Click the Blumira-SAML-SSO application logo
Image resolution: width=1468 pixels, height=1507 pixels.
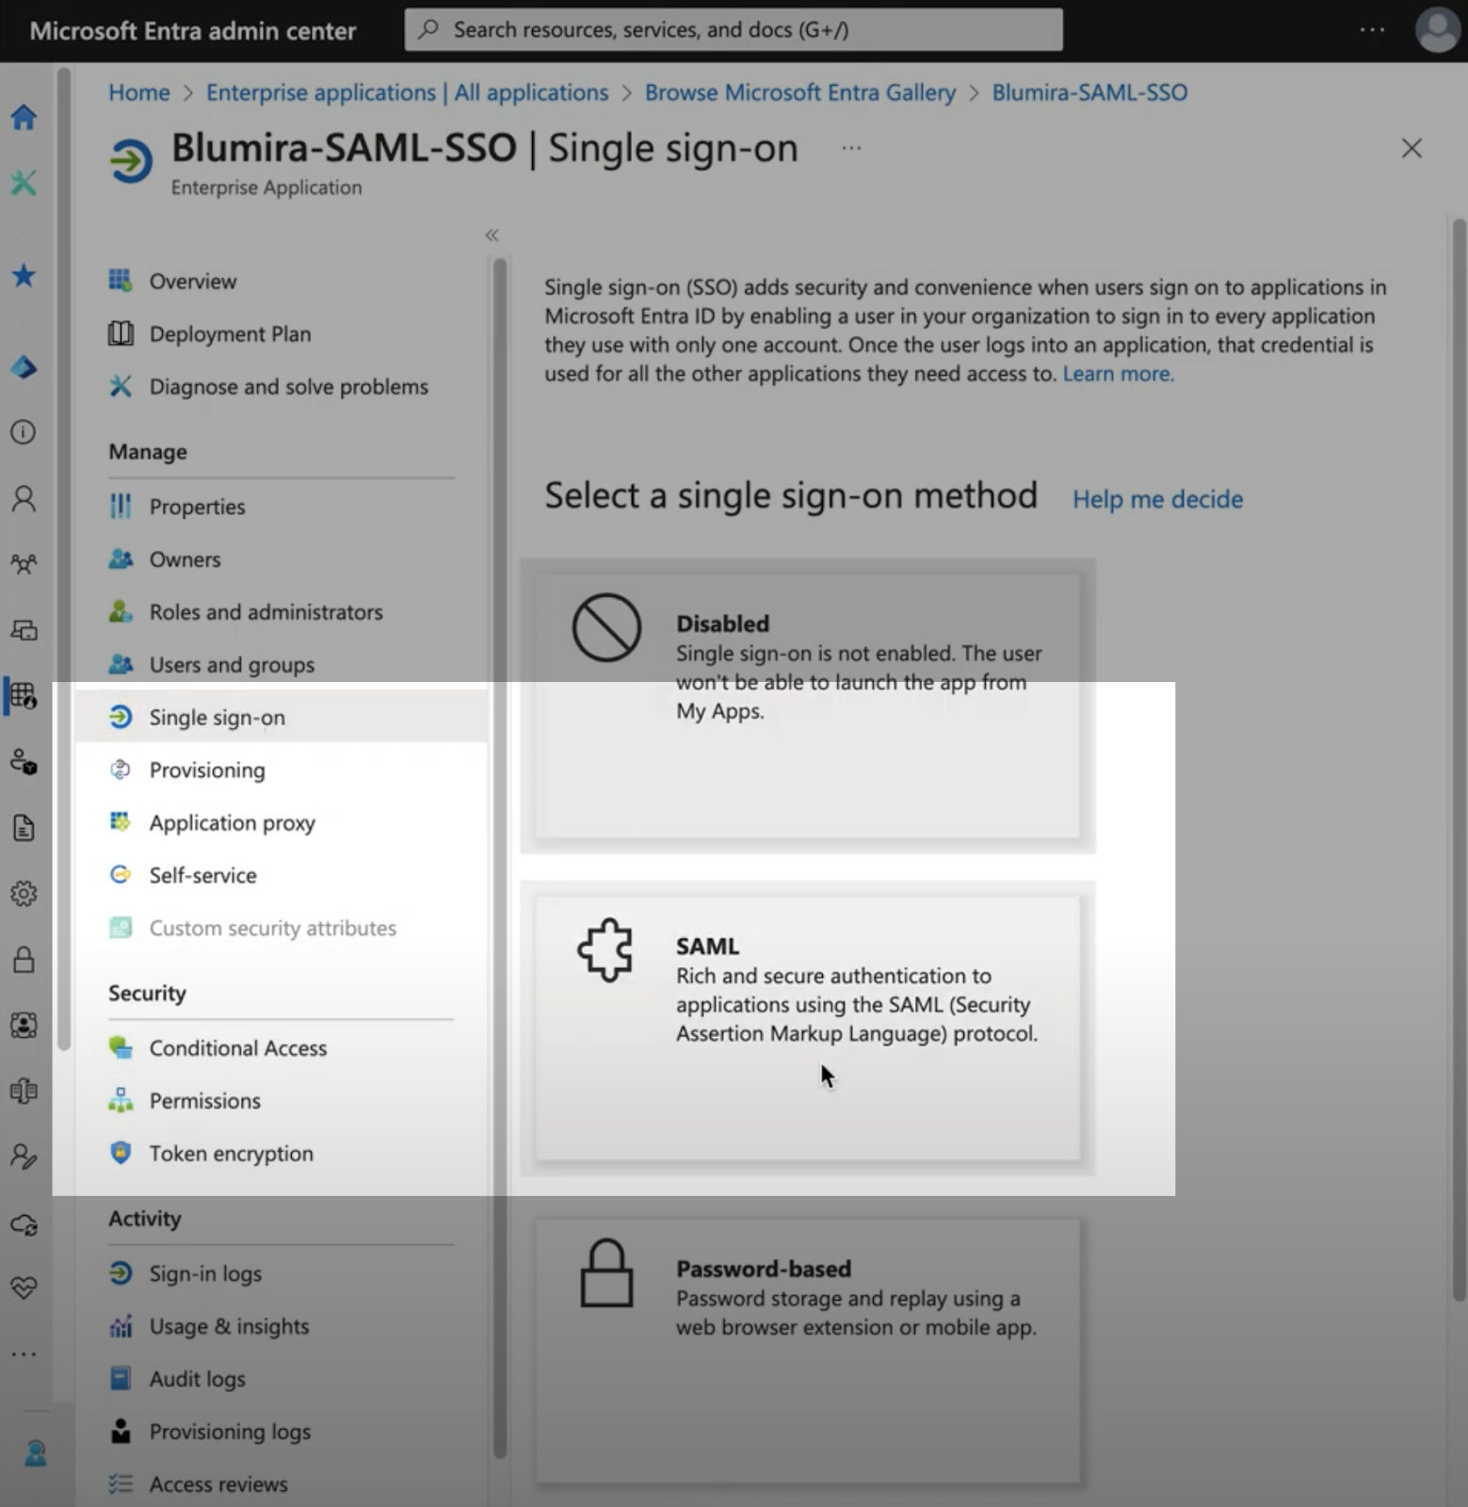[131, 160]
